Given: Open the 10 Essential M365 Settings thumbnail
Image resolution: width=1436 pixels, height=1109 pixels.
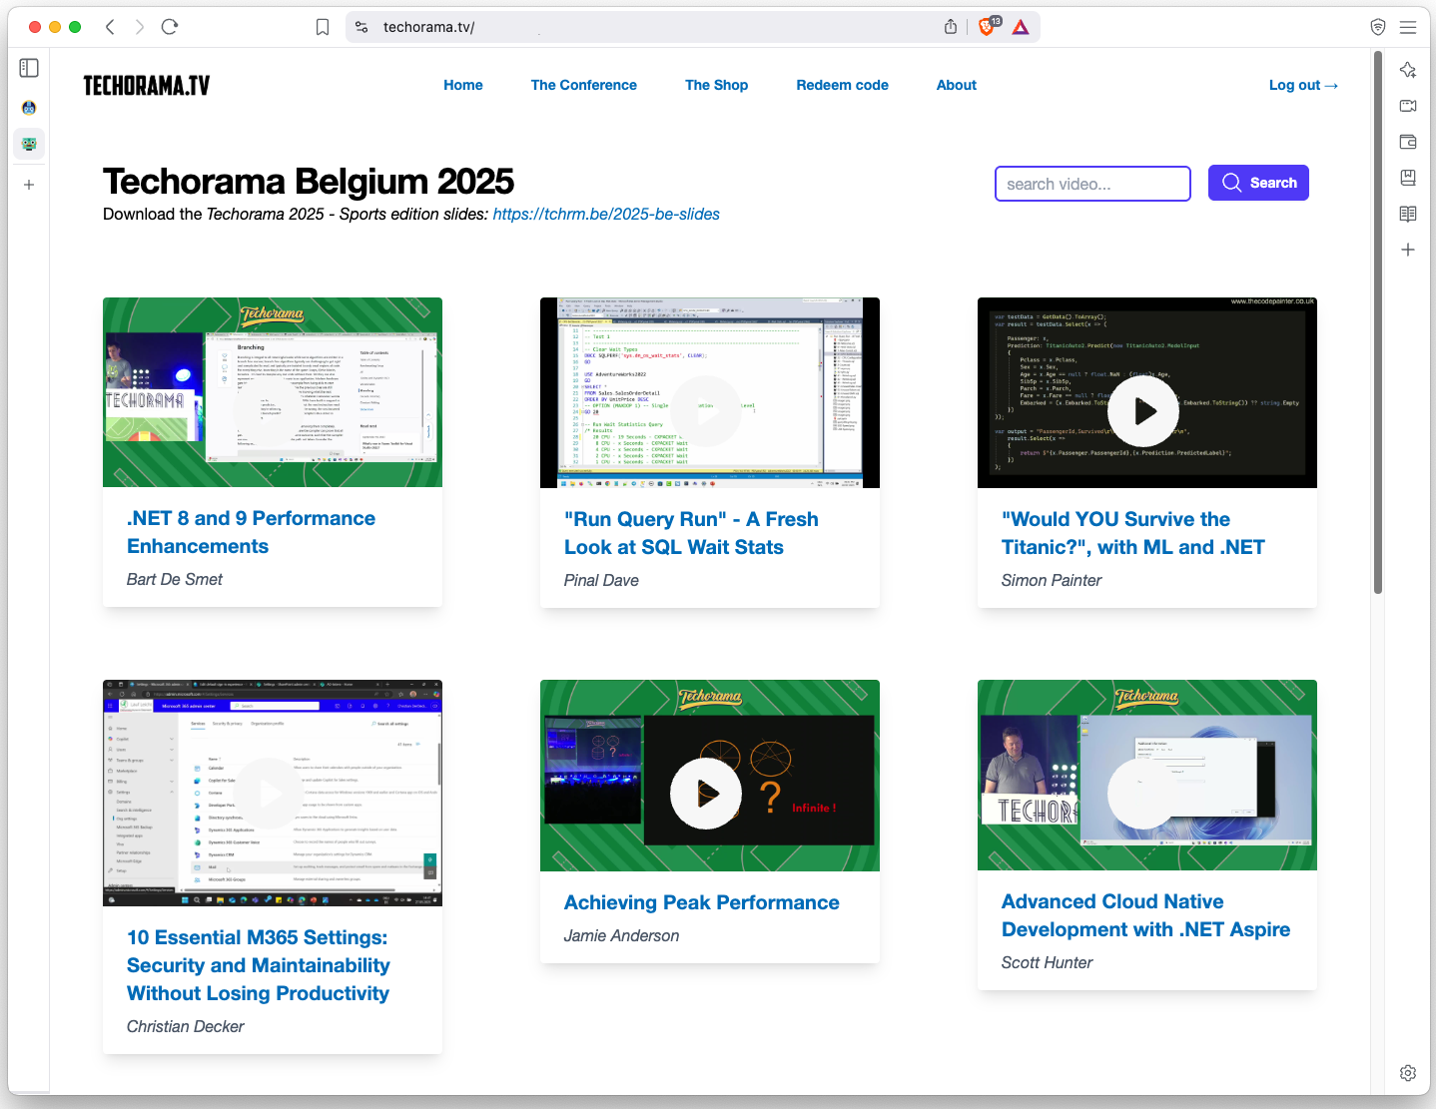Looking at the screenshot, I should pyautogui.click(x=273, y=794).
